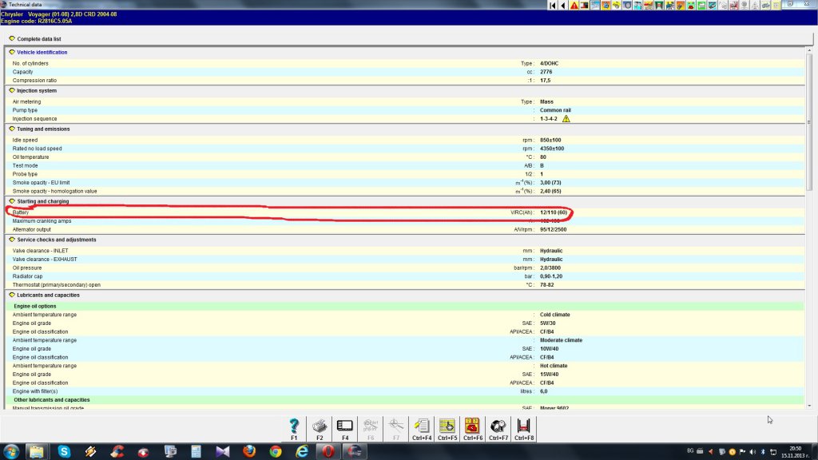Go to first page arrow in toolbar
The width and height of the screenshot is (818, 460).
pyautogui.click(x=553, y=6)
